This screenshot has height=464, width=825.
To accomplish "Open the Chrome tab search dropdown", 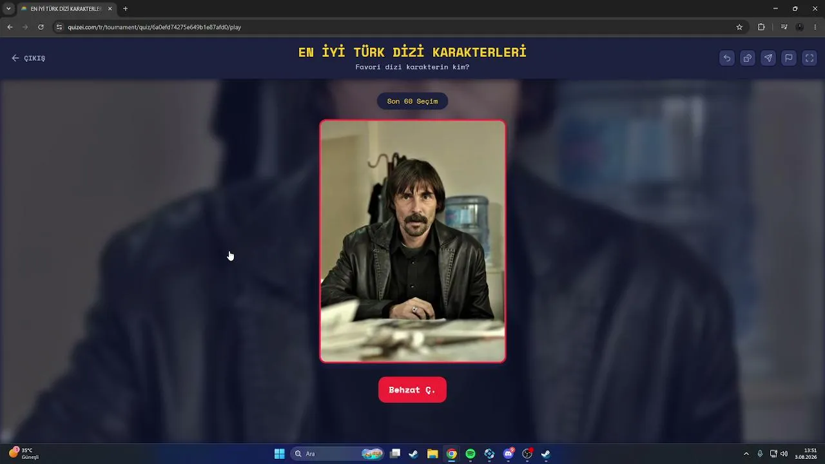I will pos(8,9).
